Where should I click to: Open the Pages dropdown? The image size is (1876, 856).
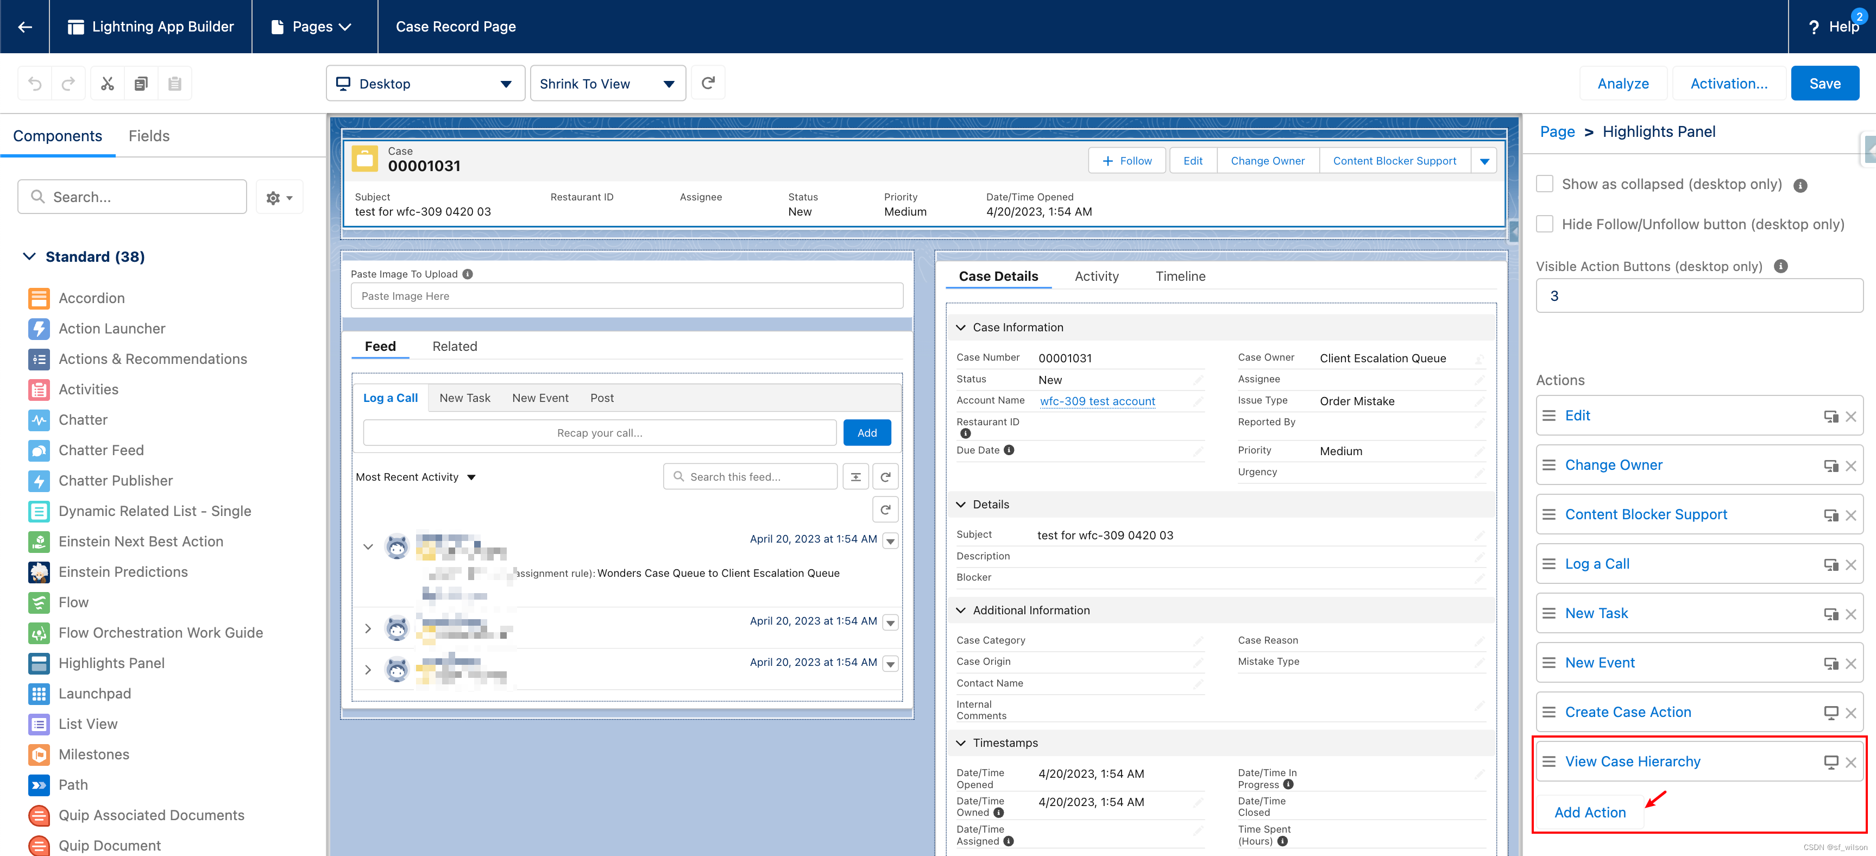click(312, 27)
